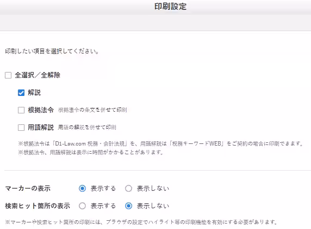Click the note about ブラウザの設定でハイライト等の印刷機能
Screen dimensions: 311x229
(x=141, y=222)
